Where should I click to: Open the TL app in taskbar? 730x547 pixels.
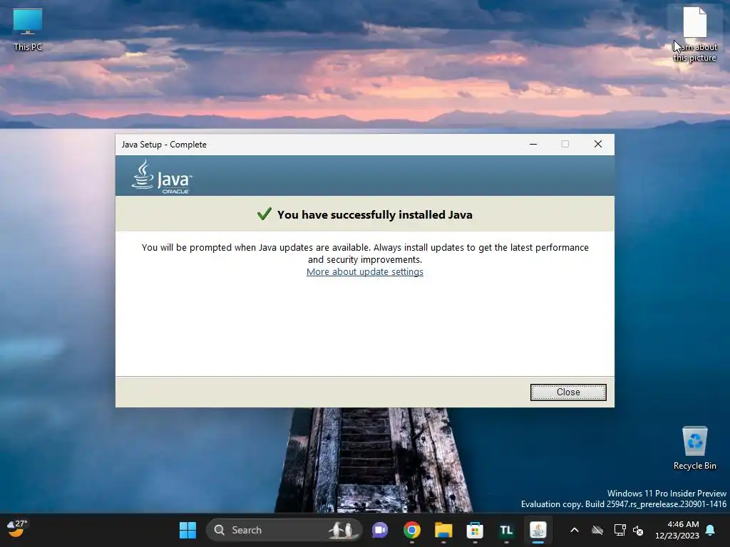pyautogui.click(x=506, y=530)
